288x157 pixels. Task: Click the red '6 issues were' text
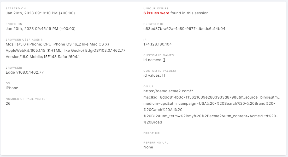click(x=156, y=13)
